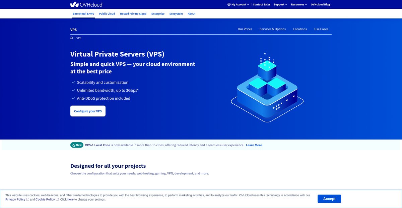Open the Hosted Private Cloud menu
Viewport: 402px width, 208px height.
tap(133, 14)
